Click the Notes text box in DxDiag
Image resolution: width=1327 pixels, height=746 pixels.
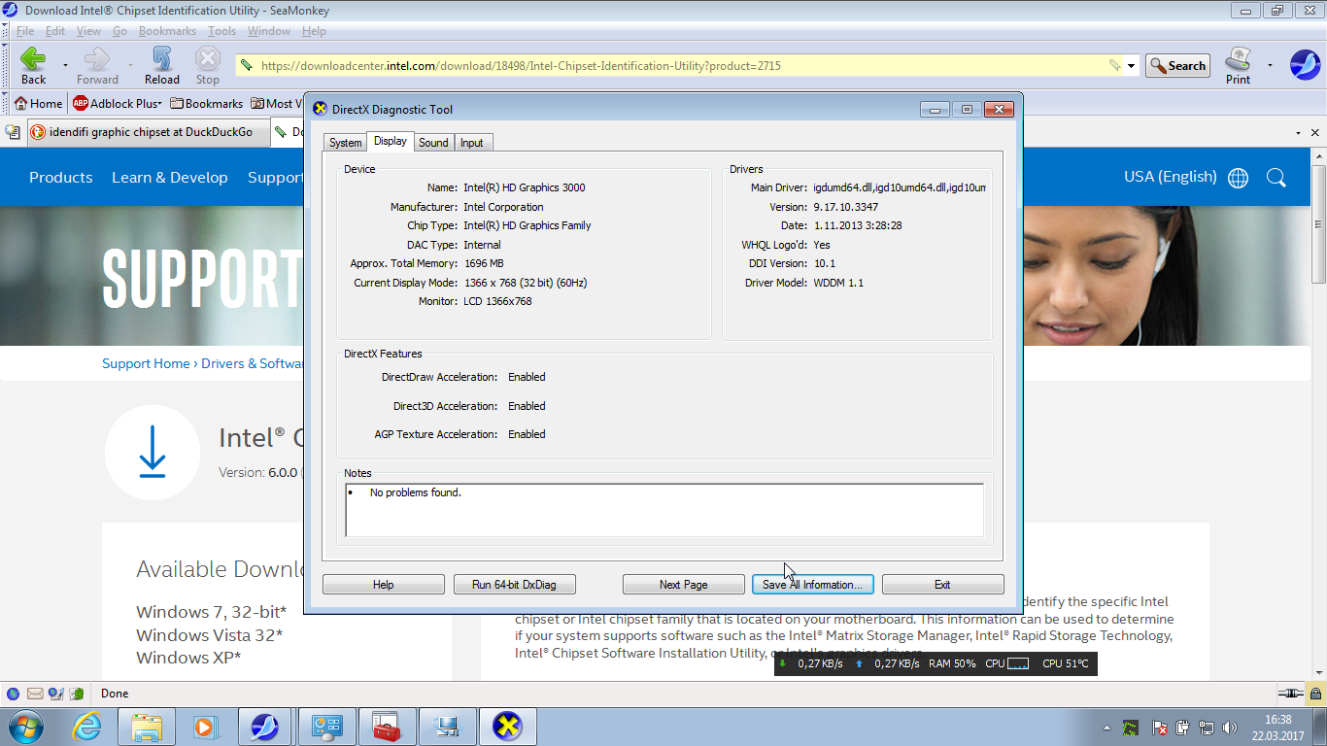tap(664, 510)
